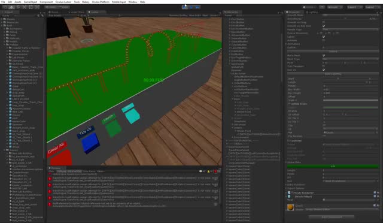This screenshot has height=223, width=383.
Task: Toggle the console error filter icon
Action: [x=215, y=171]
